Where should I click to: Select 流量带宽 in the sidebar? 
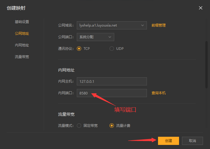pyautogui.click(x=22, y=57)
